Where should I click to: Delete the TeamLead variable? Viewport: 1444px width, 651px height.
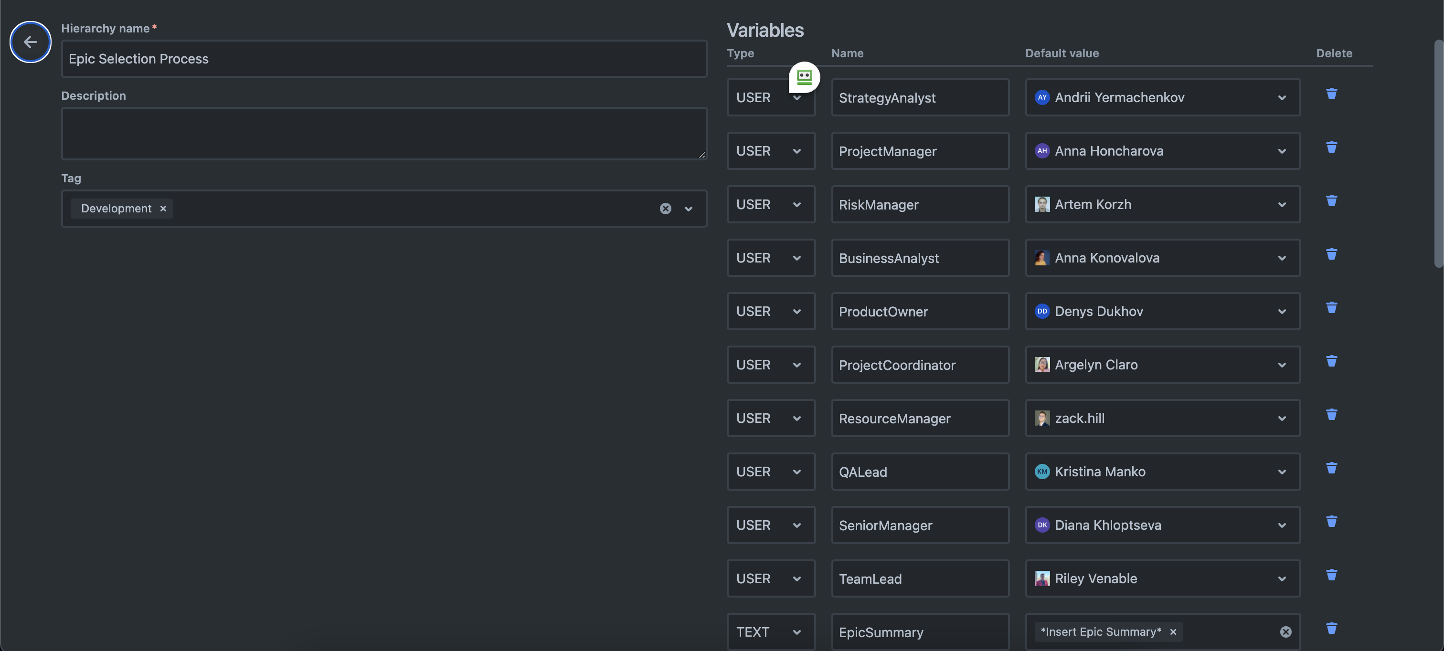click(x=1331, y=576)
